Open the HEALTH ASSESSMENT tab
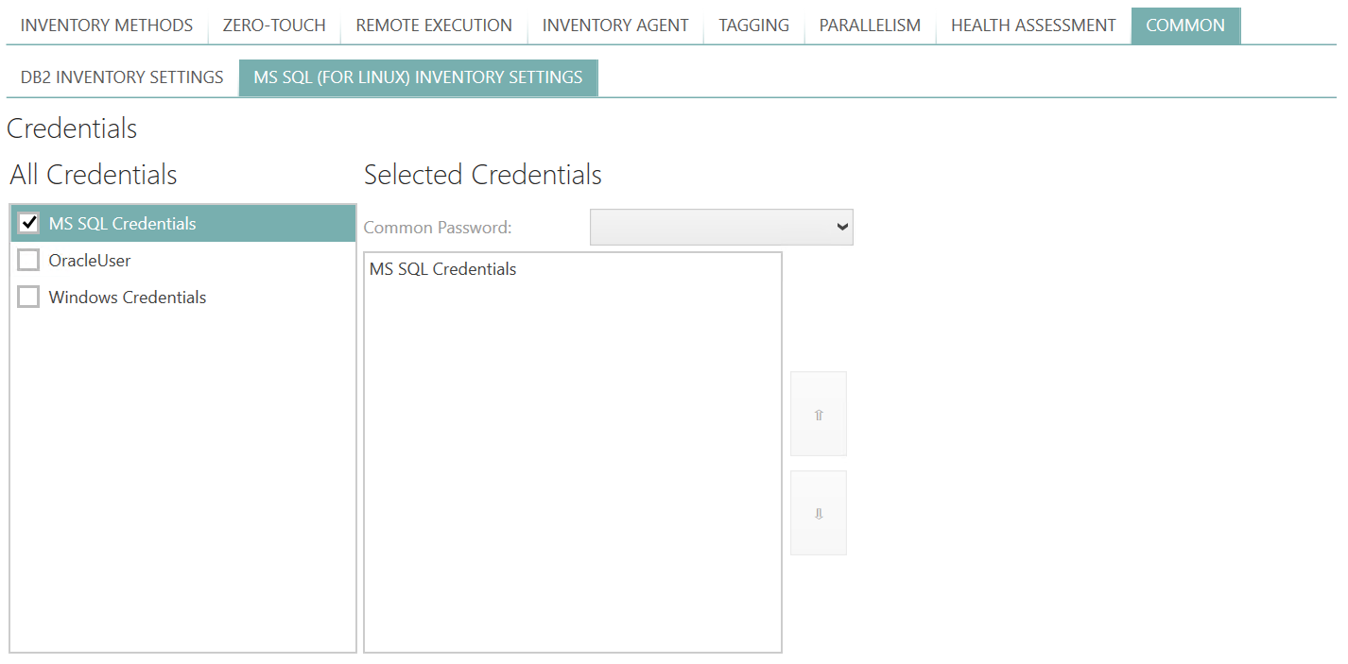The width and height of the screenshot is (1348, 664). [x=1032, y=26]
